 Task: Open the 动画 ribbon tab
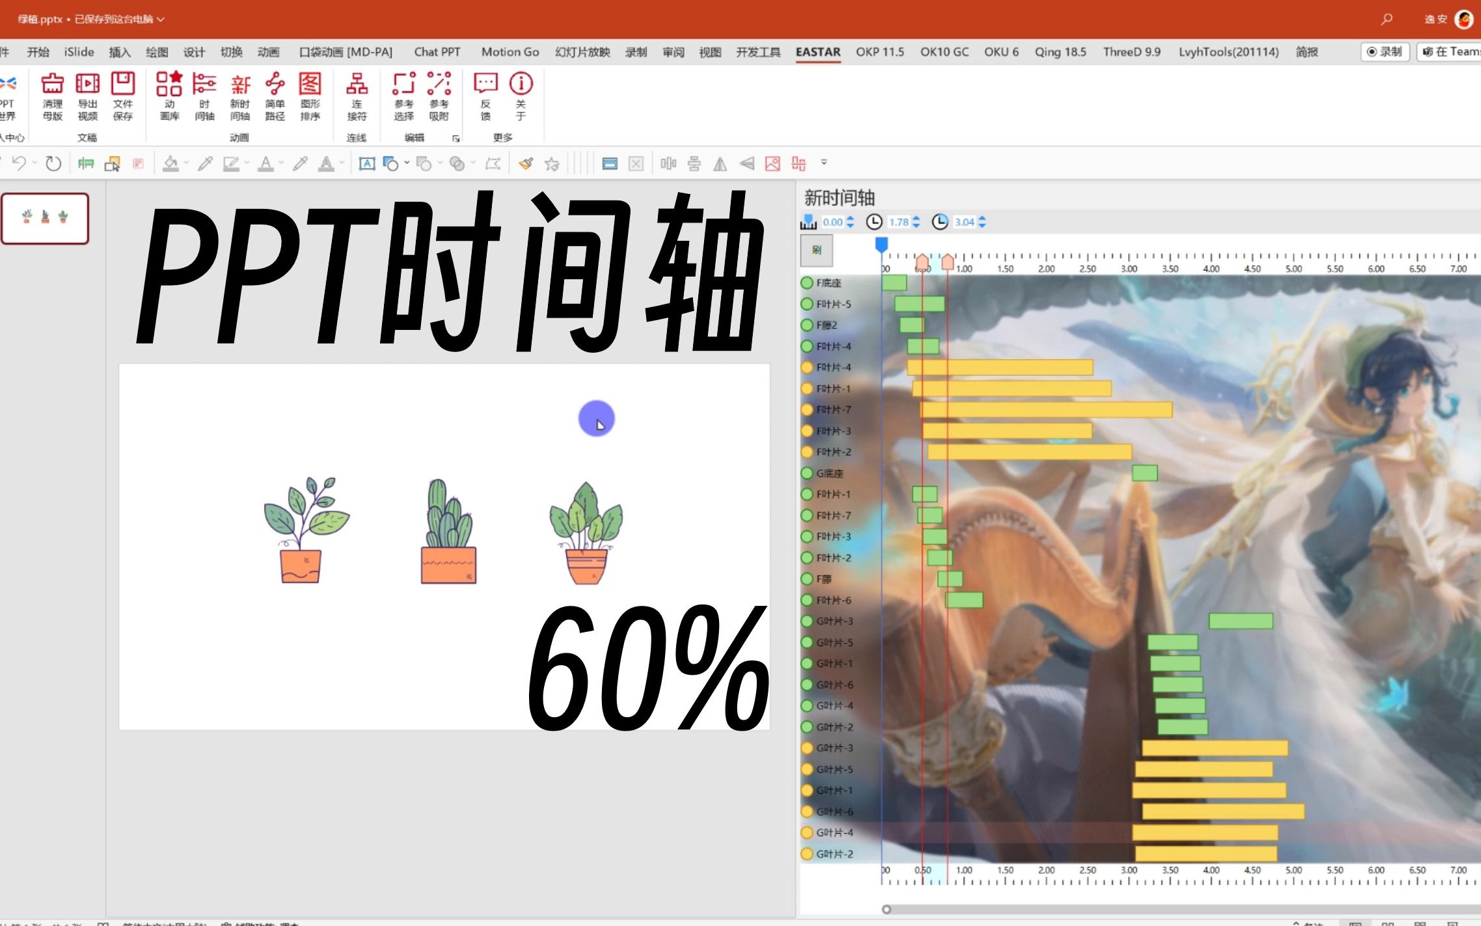click(x=268, y=52)
